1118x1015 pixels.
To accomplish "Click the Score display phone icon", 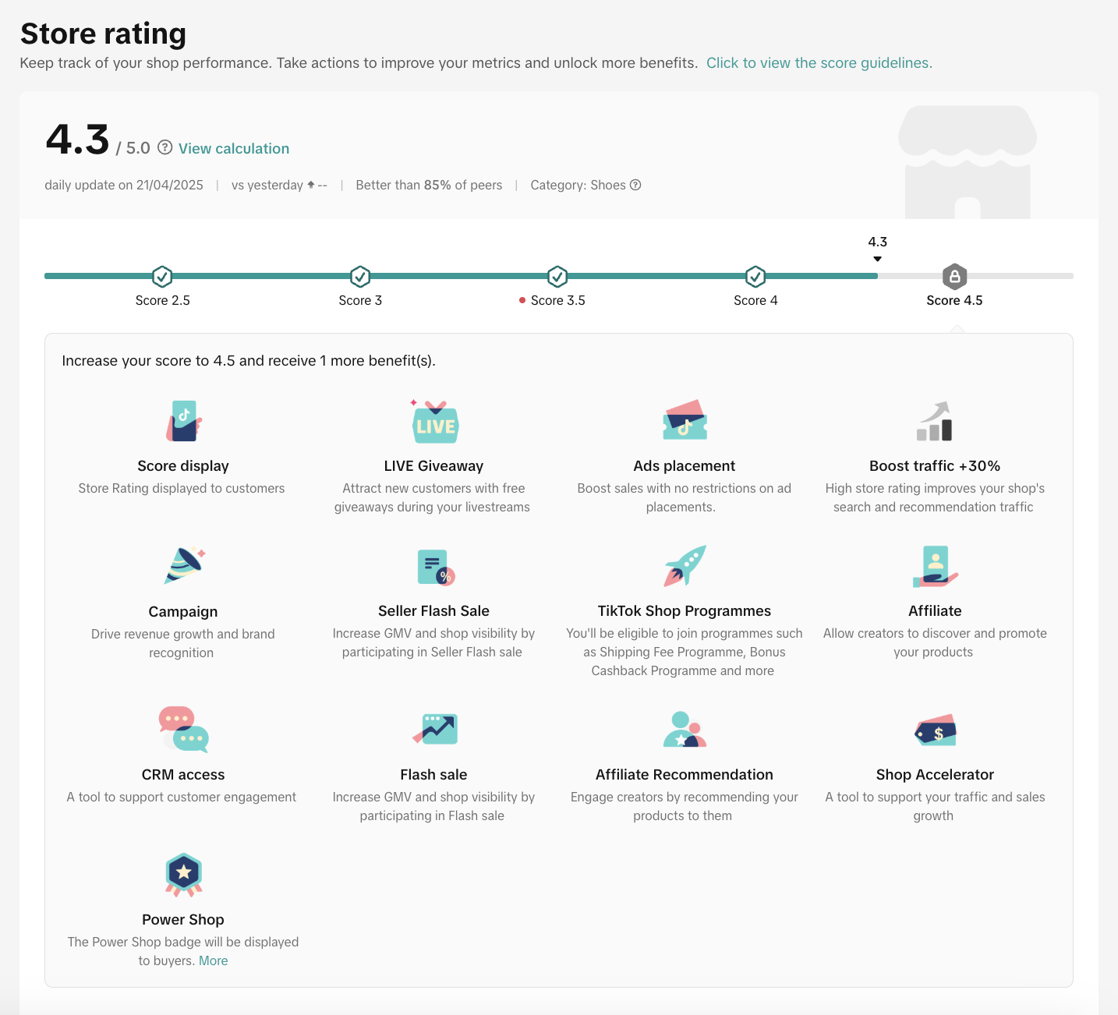I will (x=184, y=421).
